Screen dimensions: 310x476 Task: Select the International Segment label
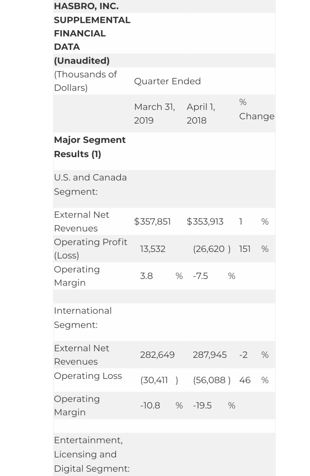pos(83,318)
